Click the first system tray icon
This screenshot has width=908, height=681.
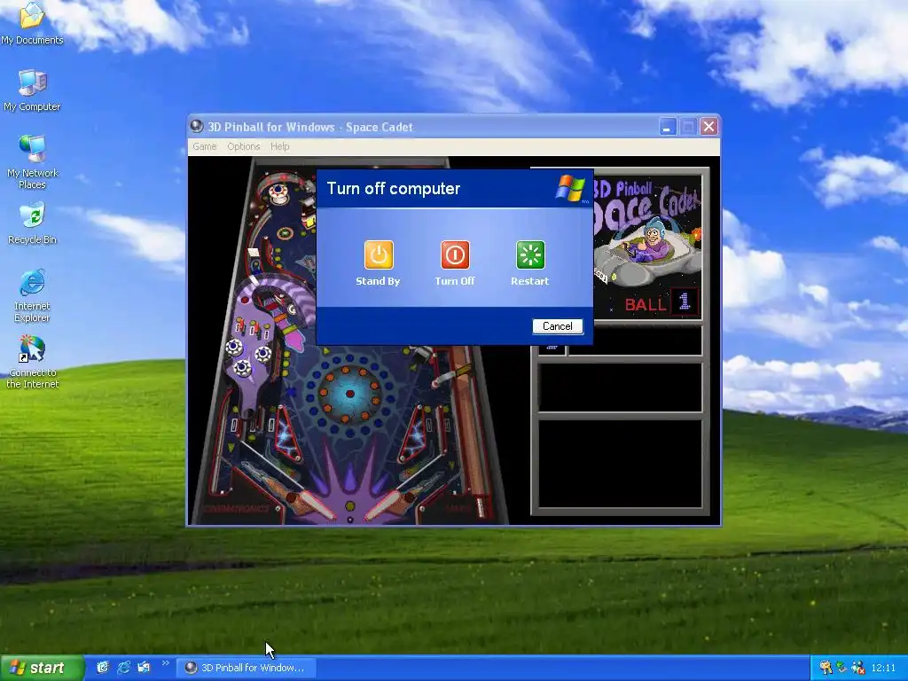pos(826,668)
